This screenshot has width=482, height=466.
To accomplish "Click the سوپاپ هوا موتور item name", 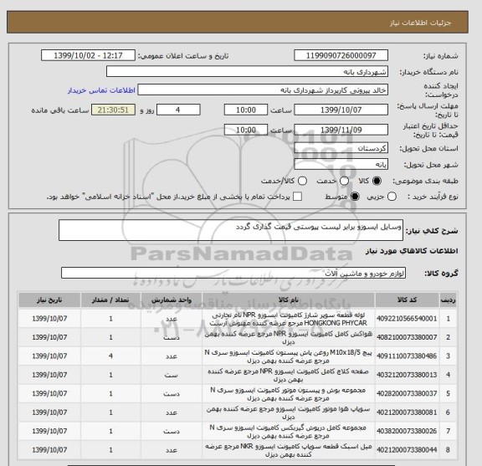I will (x=288, y=412).
